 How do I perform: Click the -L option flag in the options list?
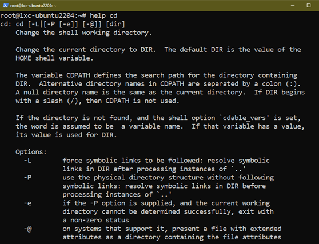click(27, 161)
